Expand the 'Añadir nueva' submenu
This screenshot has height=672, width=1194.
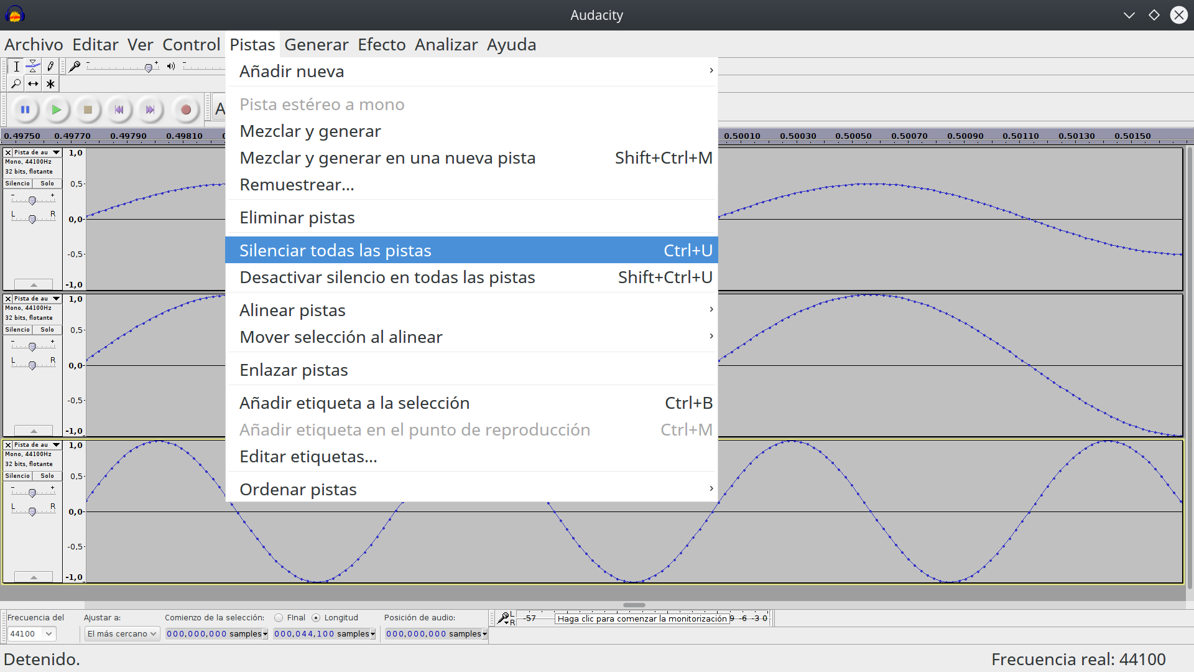(x=471, y=72)
